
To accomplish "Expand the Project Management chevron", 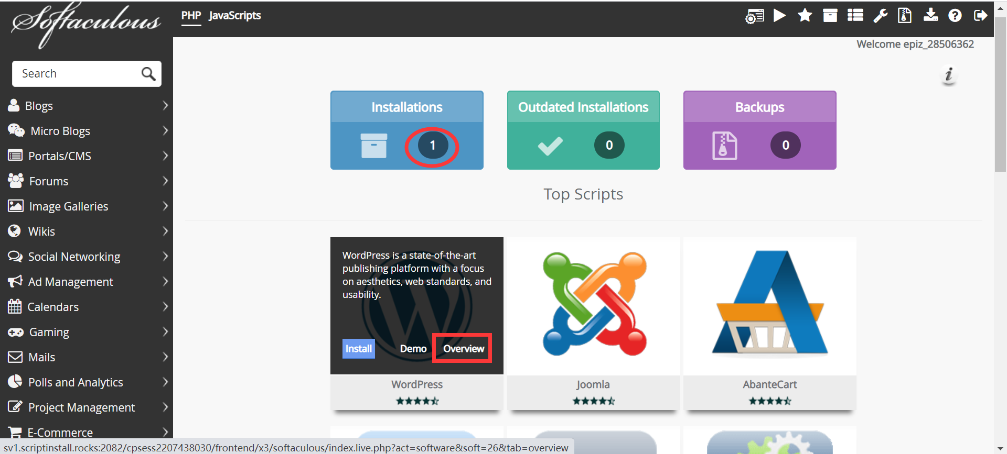I will coord(165,407).
